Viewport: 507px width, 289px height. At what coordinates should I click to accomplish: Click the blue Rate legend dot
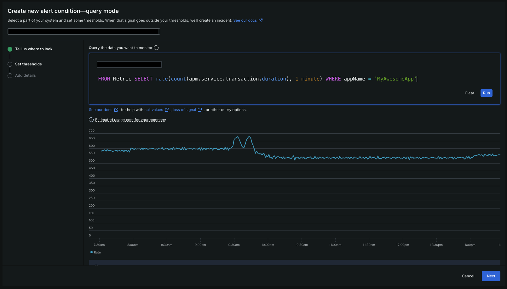(x=92, y=252)
